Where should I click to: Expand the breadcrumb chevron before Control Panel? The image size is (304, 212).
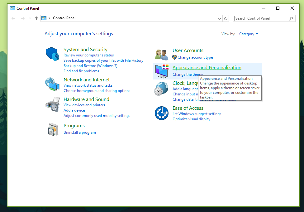(49, 18)
